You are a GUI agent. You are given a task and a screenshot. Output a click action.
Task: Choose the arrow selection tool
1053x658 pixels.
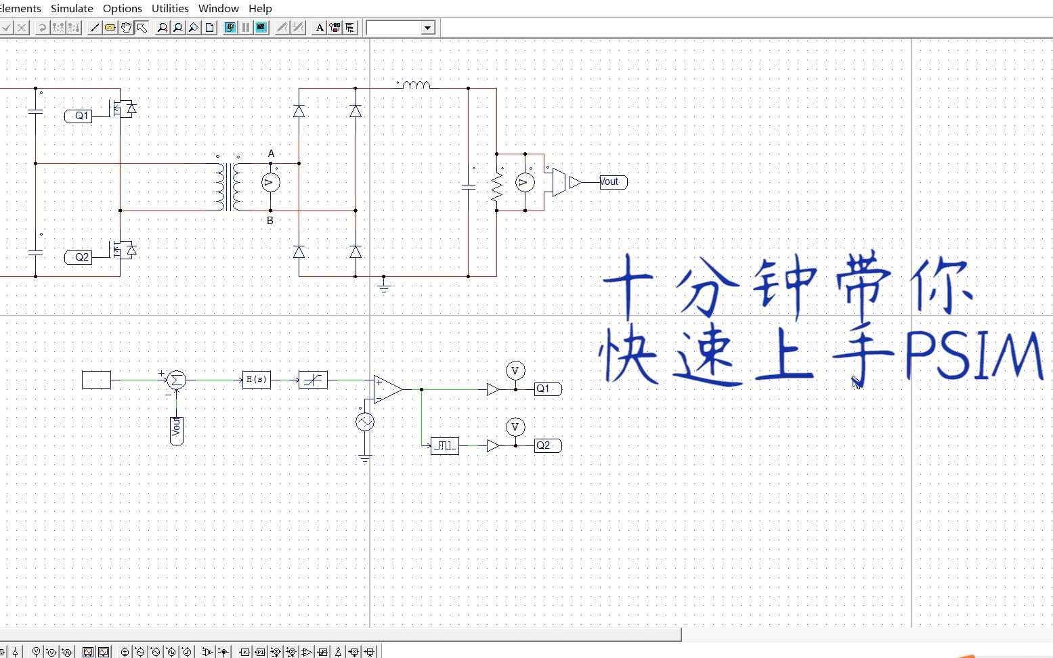tap(142, 28)
